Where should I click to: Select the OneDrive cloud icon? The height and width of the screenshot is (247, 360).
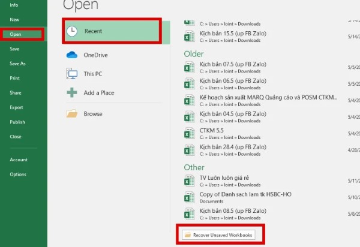pos(72,55)
